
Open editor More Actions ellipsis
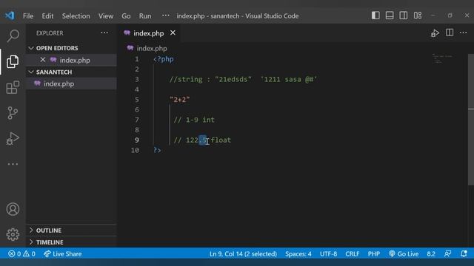463,33
